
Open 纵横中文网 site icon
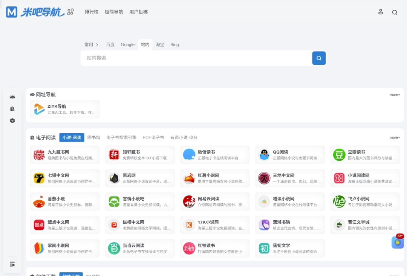tap(114, 225)
